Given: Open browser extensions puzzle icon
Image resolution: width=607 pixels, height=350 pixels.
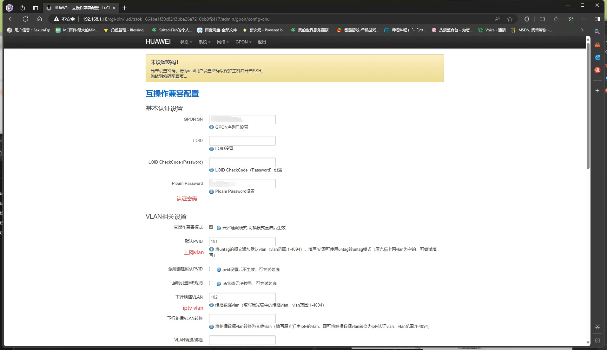Looking at the screenshot, I should 527,19.
